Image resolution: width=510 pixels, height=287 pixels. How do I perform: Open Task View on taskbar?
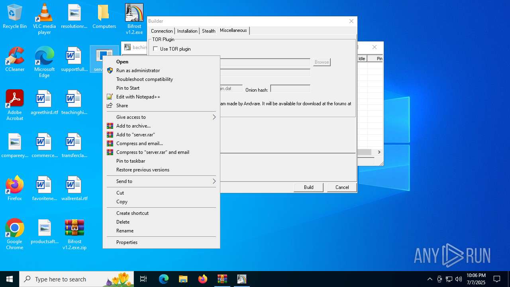(143, 279)
